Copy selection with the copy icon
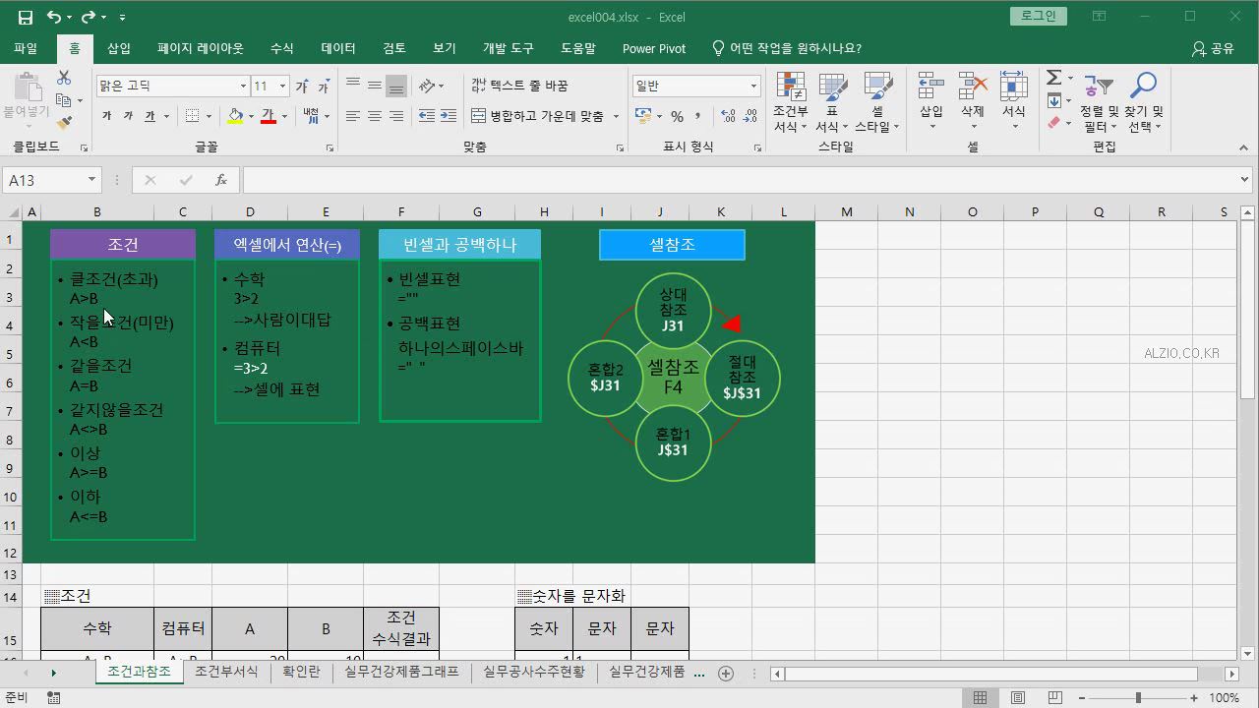1259x708 pixels. (x=64, y=100)
